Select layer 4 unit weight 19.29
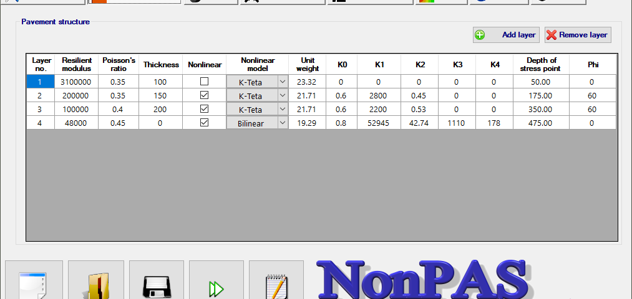The image size is (632, 299). (307, 123)
